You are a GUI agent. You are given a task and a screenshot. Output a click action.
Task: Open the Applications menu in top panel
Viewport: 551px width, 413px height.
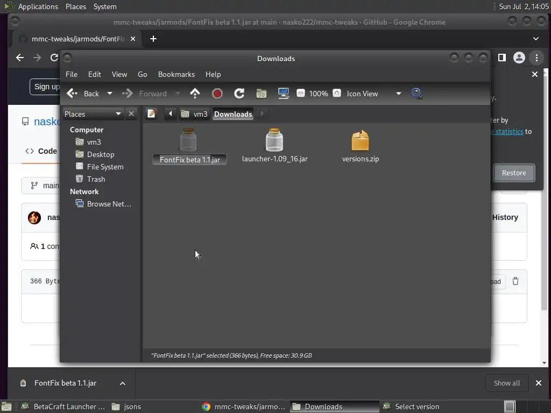coord(38,6)
